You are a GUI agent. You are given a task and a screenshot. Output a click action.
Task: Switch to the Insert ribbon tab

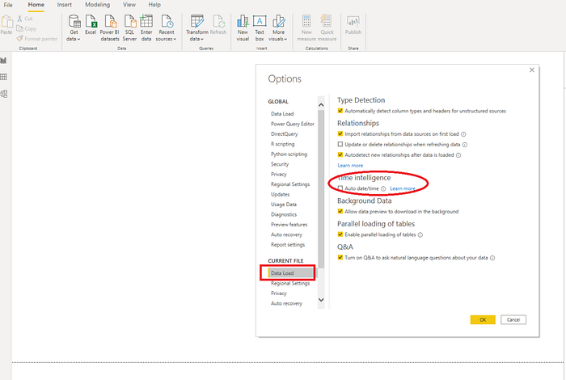(x=64, y=5)
